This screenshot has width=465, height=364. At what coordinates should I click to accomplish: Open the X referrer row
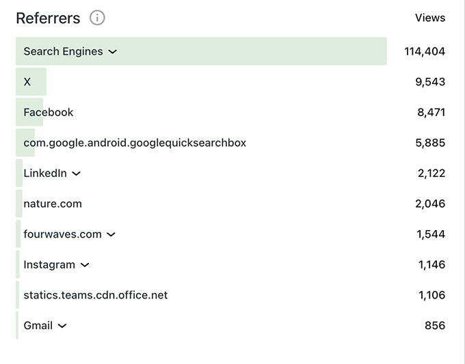coord(27,82)
